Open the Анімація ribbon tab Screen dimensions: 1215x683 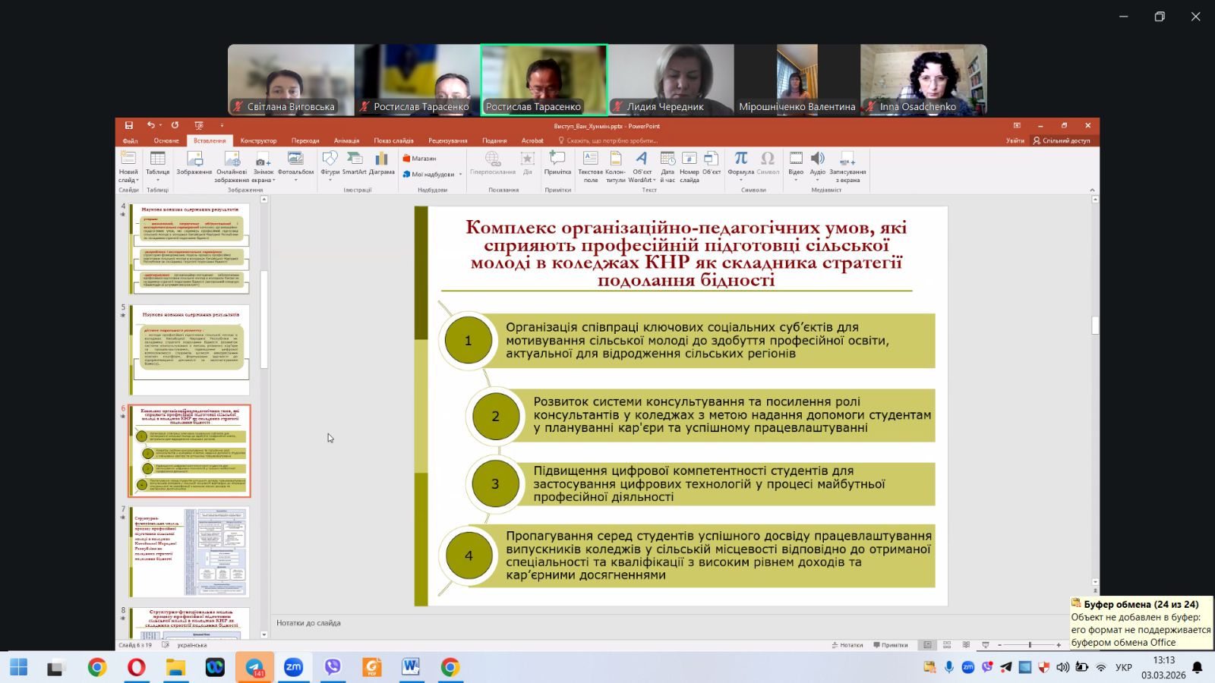click(346, 140)
